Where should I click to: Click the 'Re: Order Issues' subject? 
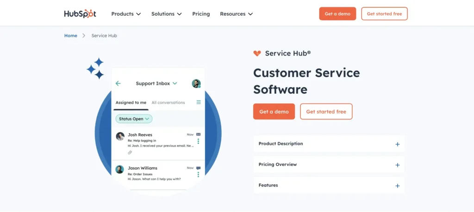pos(140,174)
